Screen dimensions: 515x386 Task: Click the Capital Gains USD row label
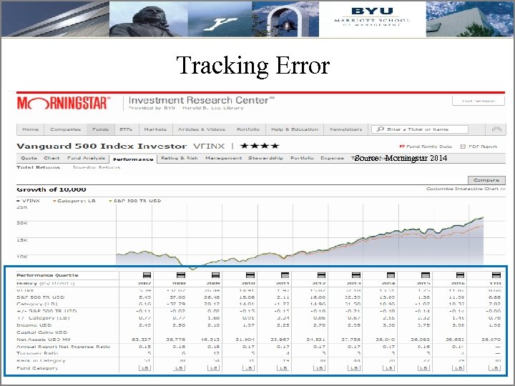point(41,332)
